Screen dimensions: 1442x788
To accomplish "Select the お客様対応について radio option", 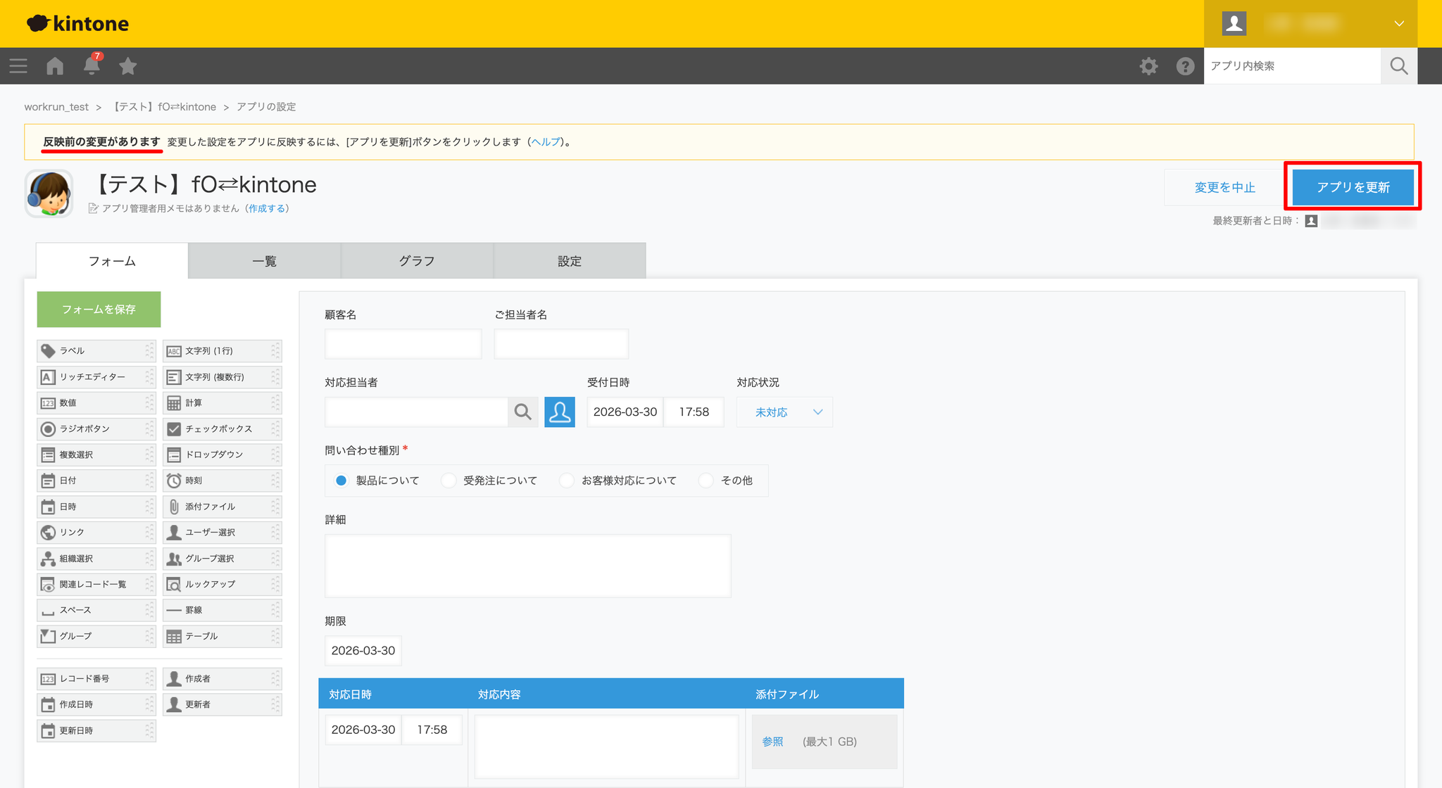I will (x=567, y=481).
